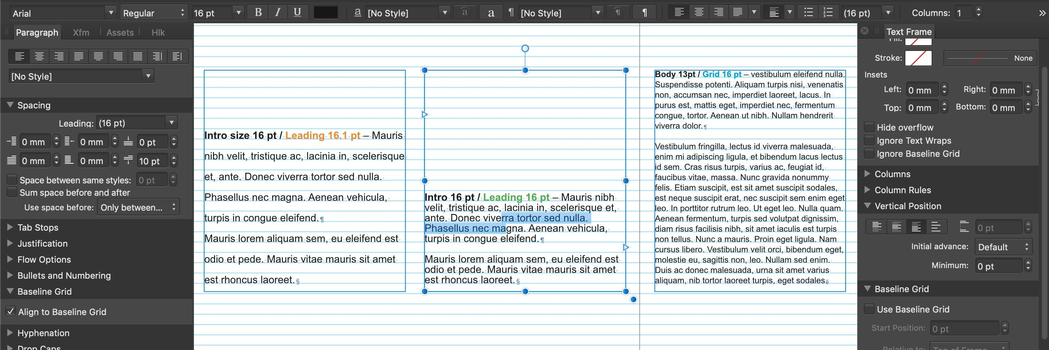
Task: Toggle Bold formatting in the top toolbar
Action: (258, 13)
